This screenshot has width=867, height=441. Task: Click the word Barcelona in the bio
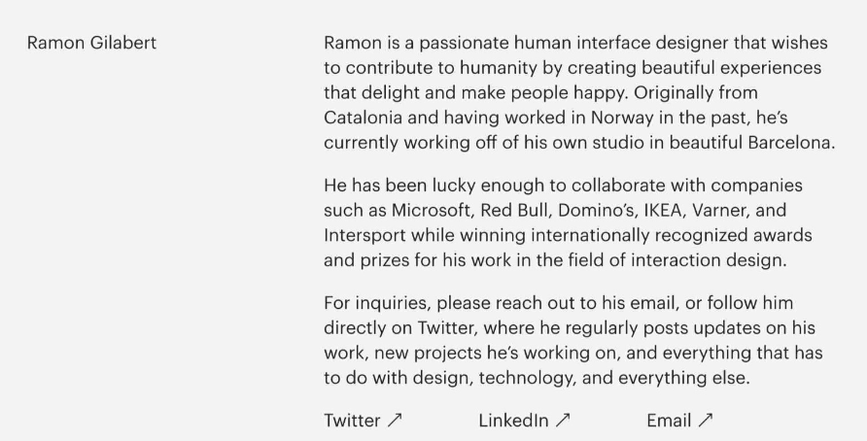click(790, 142)
